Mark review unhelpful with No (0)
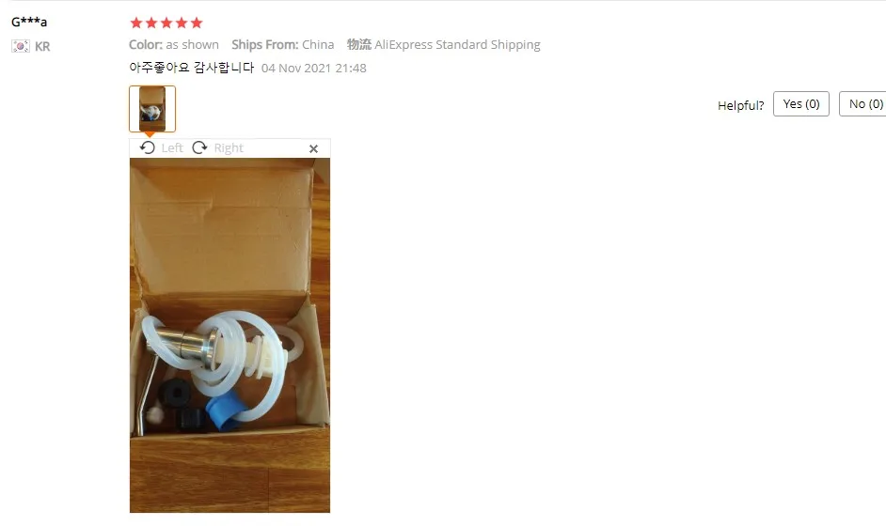 pyautogui.click(x=864, y=104)
